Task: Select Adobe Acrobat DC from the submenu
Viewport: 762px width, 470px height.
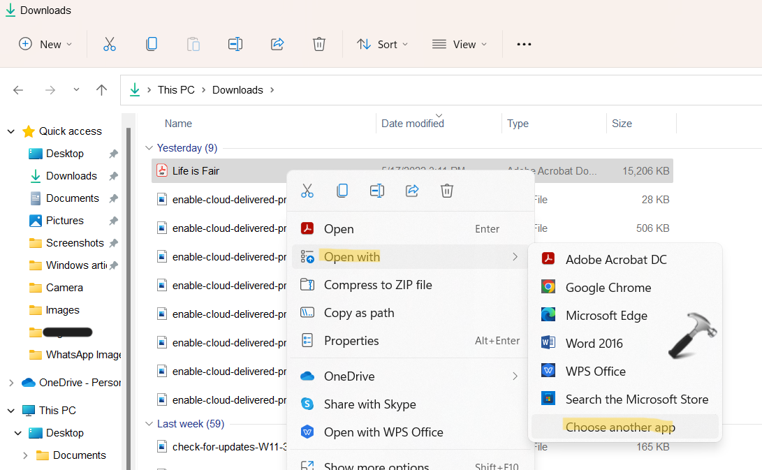Action: click(x=615, y=260)
